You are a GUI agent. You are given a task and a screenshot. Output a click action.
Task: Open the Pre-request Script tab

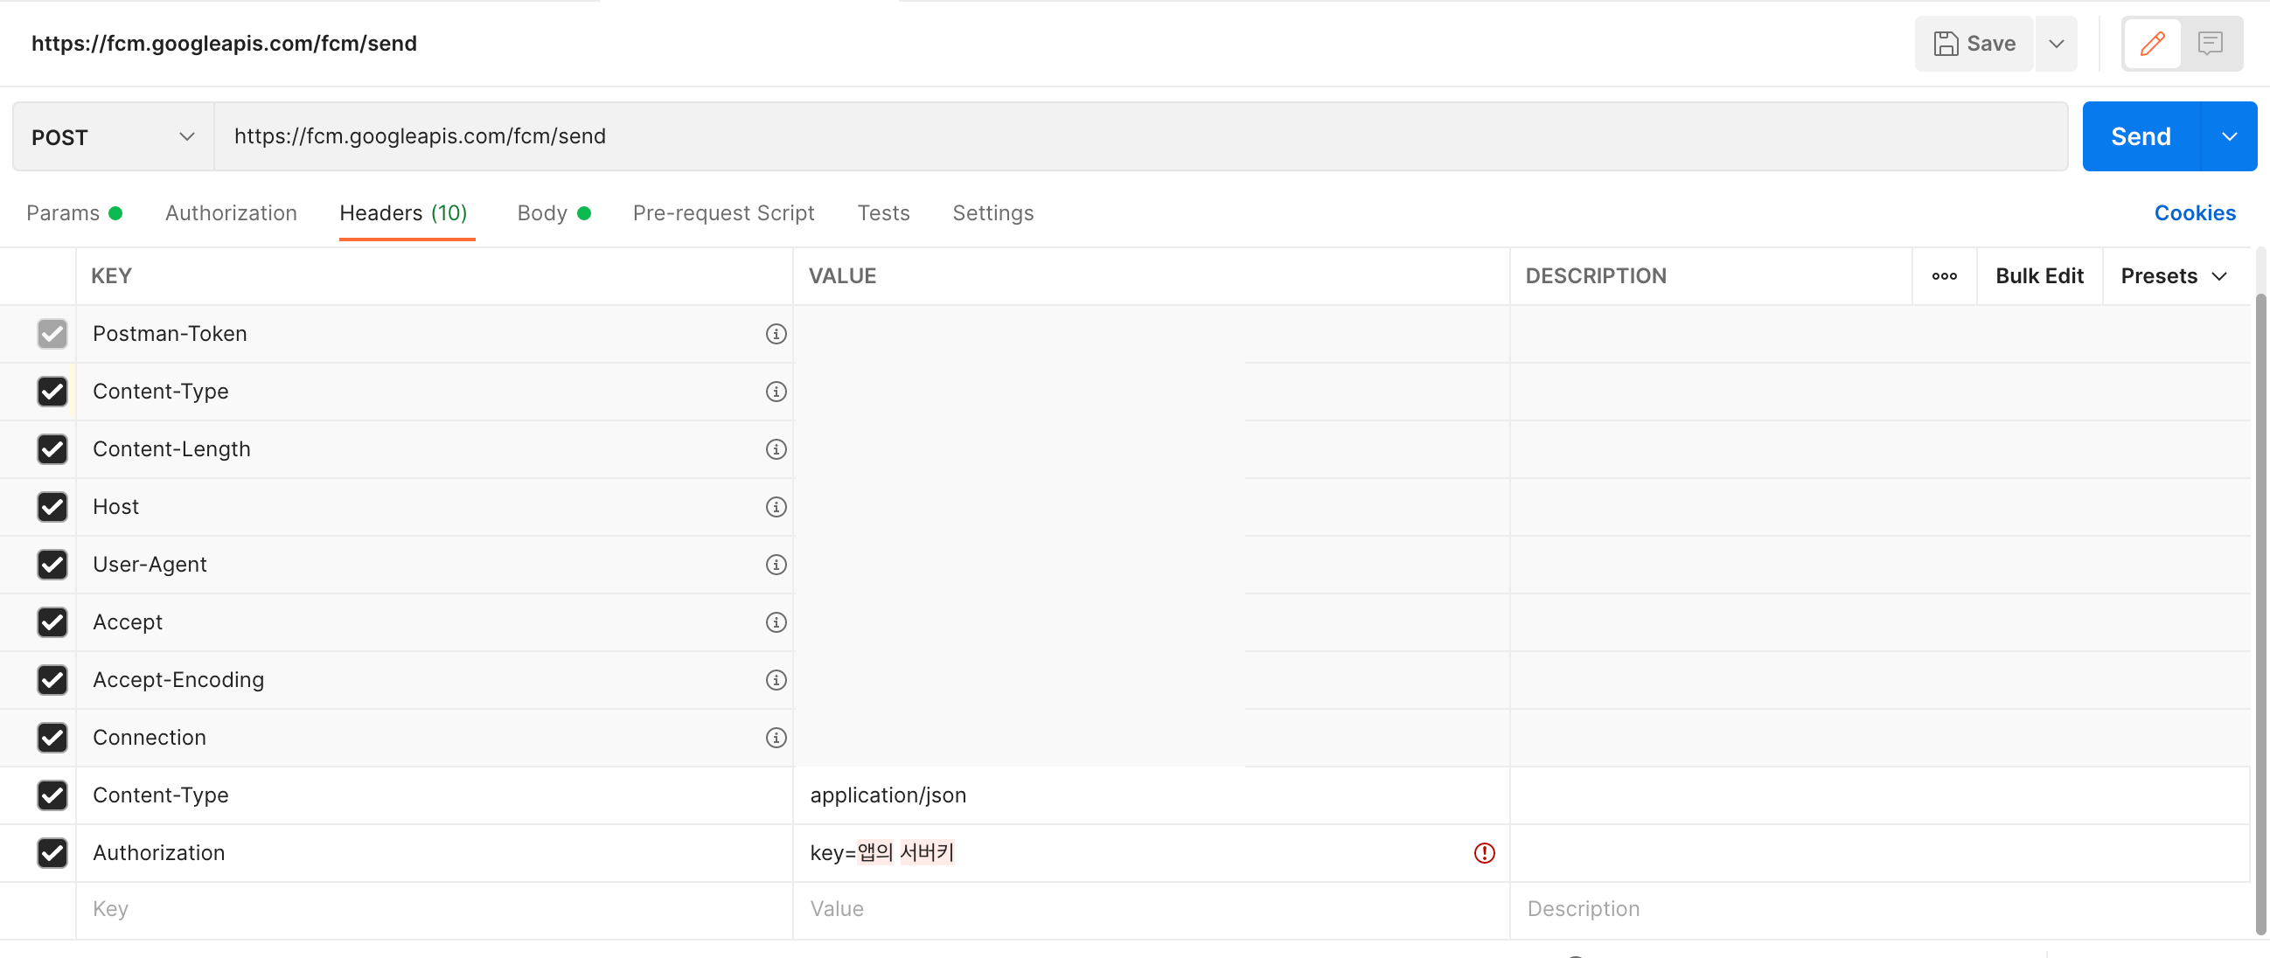(x=722, y=213)
